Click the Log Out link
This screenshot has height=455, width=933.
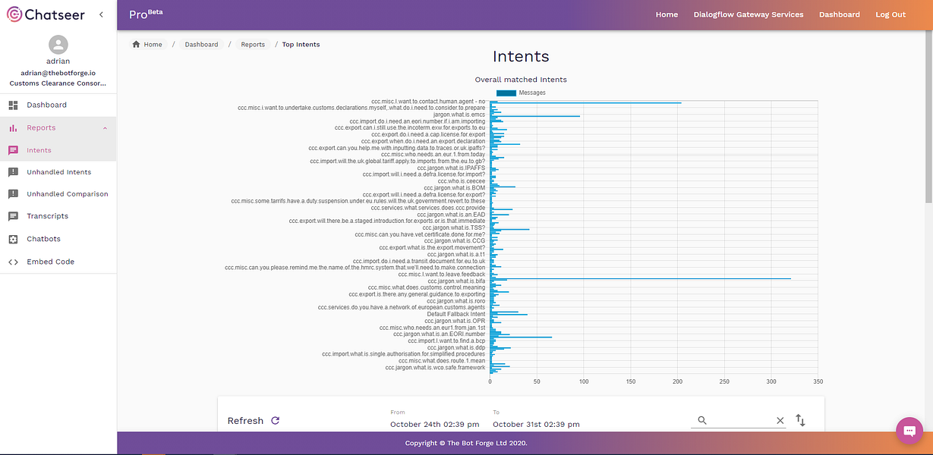pos(890,14)
